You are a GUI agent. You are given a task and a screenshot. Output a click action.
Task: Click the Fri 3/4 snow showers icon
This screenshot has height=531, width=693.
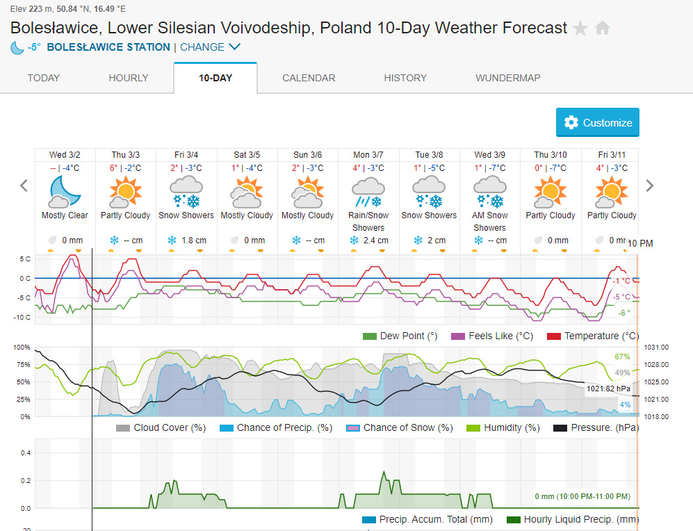click(x=186, y=191)
